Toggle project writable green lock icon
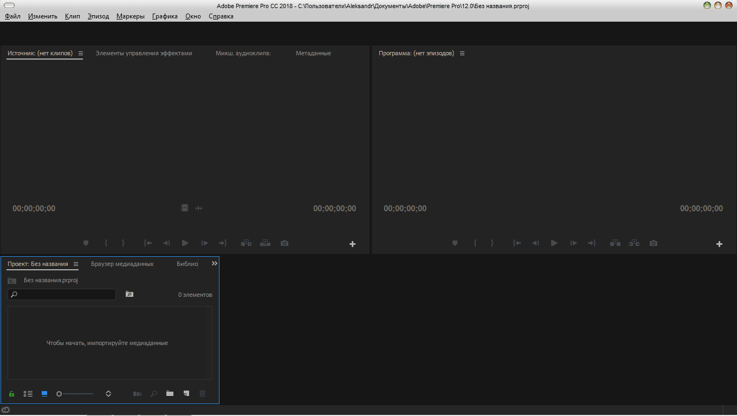 (x=11, y=394)
